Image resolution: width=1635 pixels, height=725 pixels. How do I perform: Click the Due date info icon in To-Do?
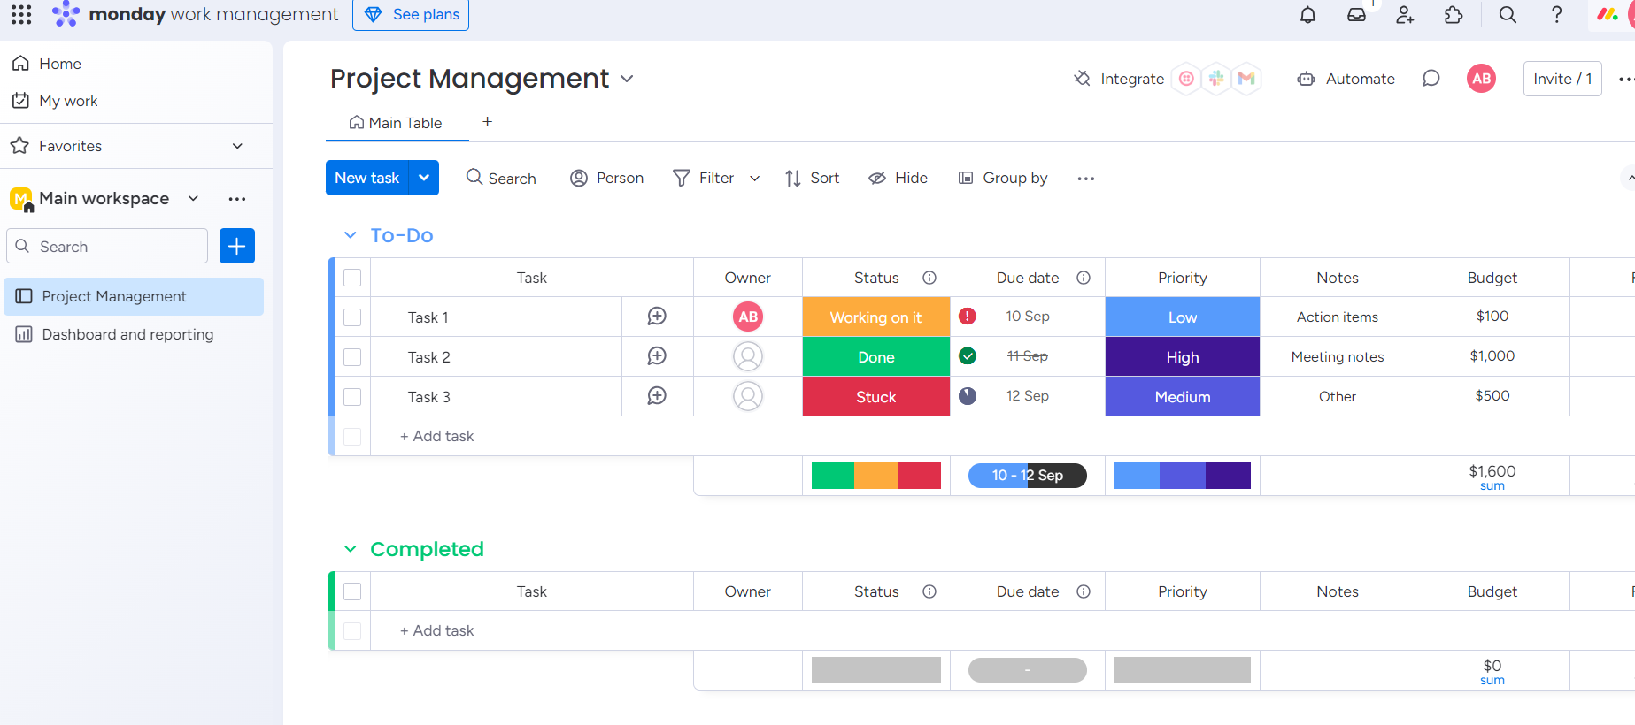pos(1084,278)
